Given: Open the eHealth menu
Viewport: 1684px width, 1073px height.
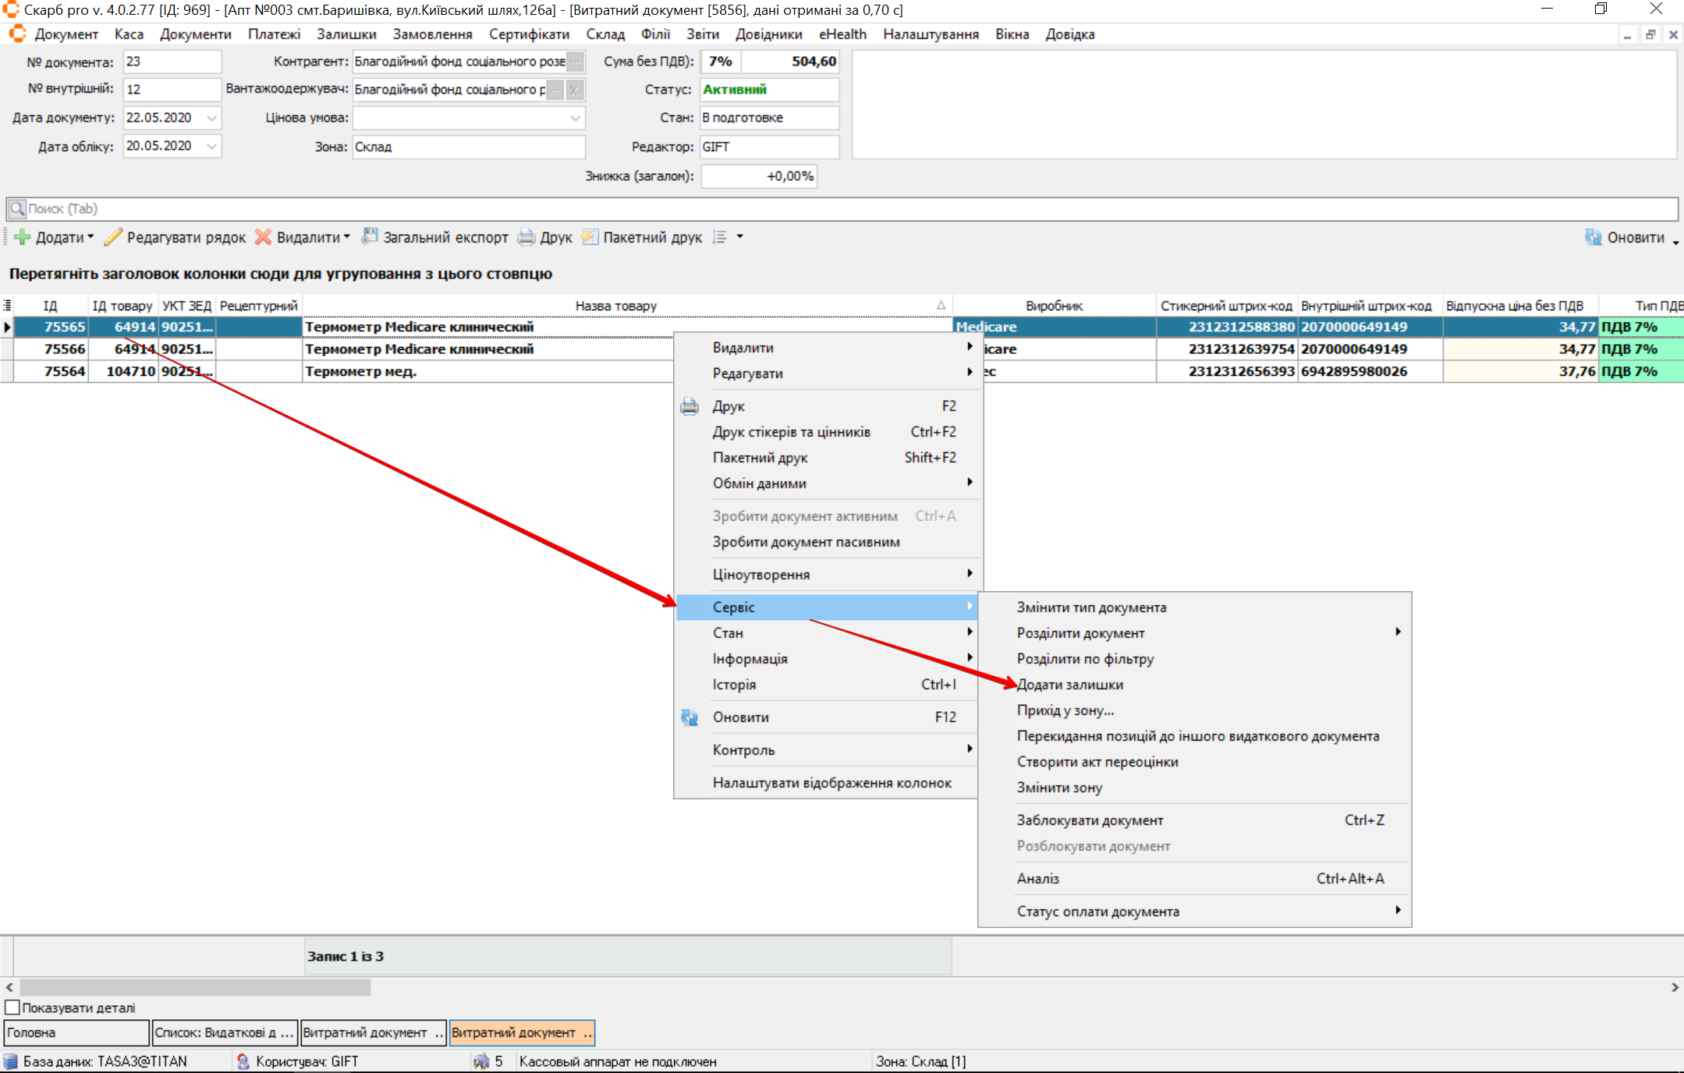Looking at the screenshot, I should pos(842,34).
